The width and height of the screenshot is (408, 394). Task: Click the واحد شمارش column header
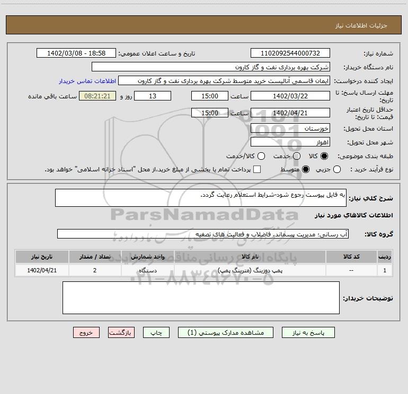[x=147, y=256]
